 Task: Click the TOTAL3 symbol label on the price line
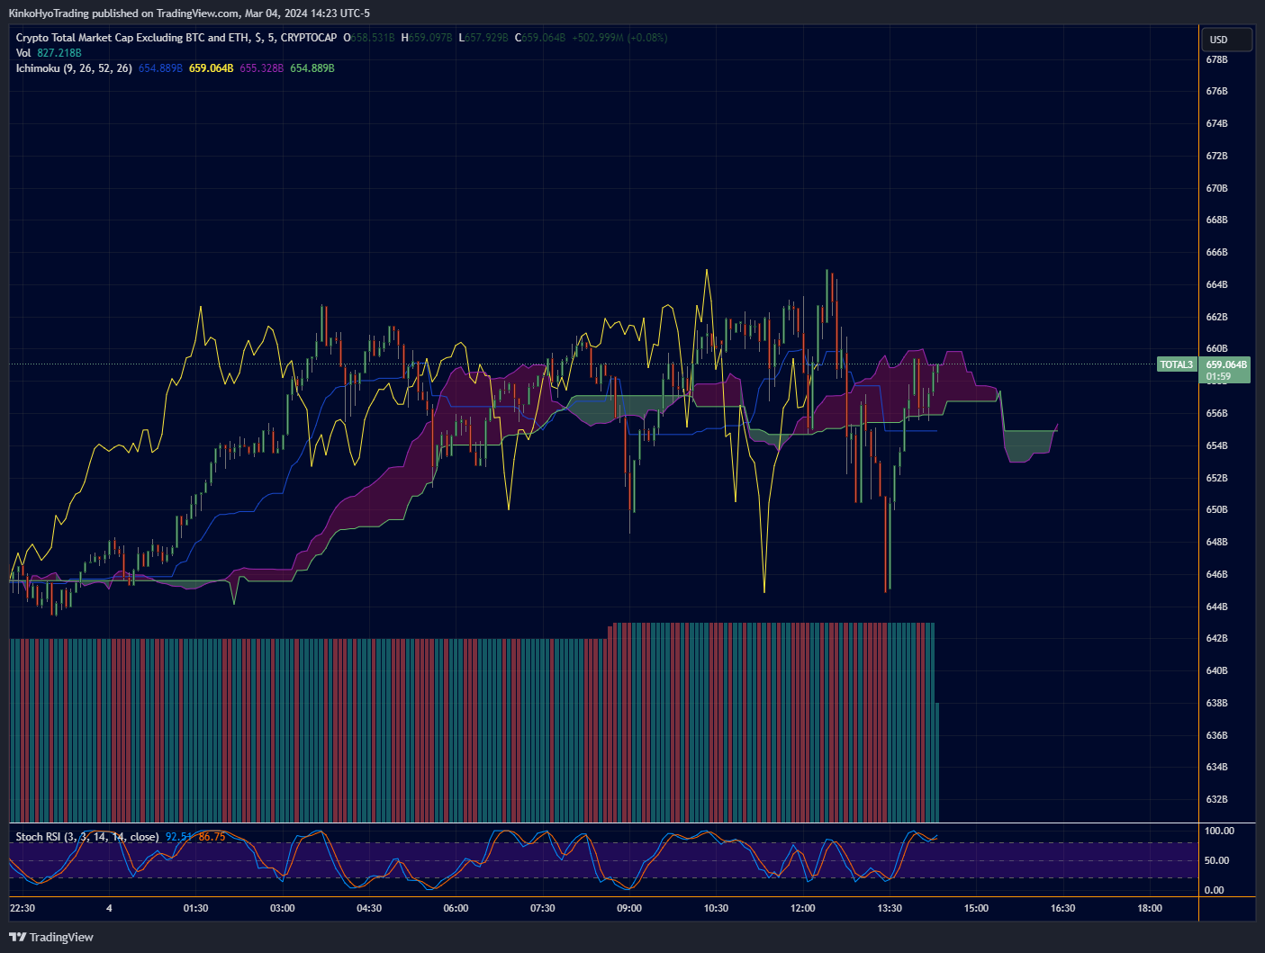tap(1176, 364)
